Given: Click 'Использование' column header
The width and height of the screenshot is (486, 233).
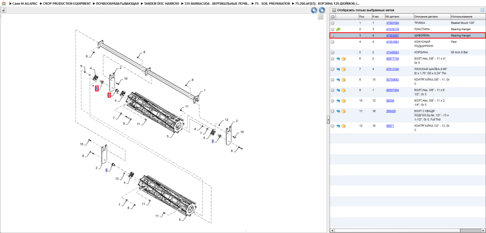Looking at the screenshot, I should pyautogui.click(x=468, y=17).
